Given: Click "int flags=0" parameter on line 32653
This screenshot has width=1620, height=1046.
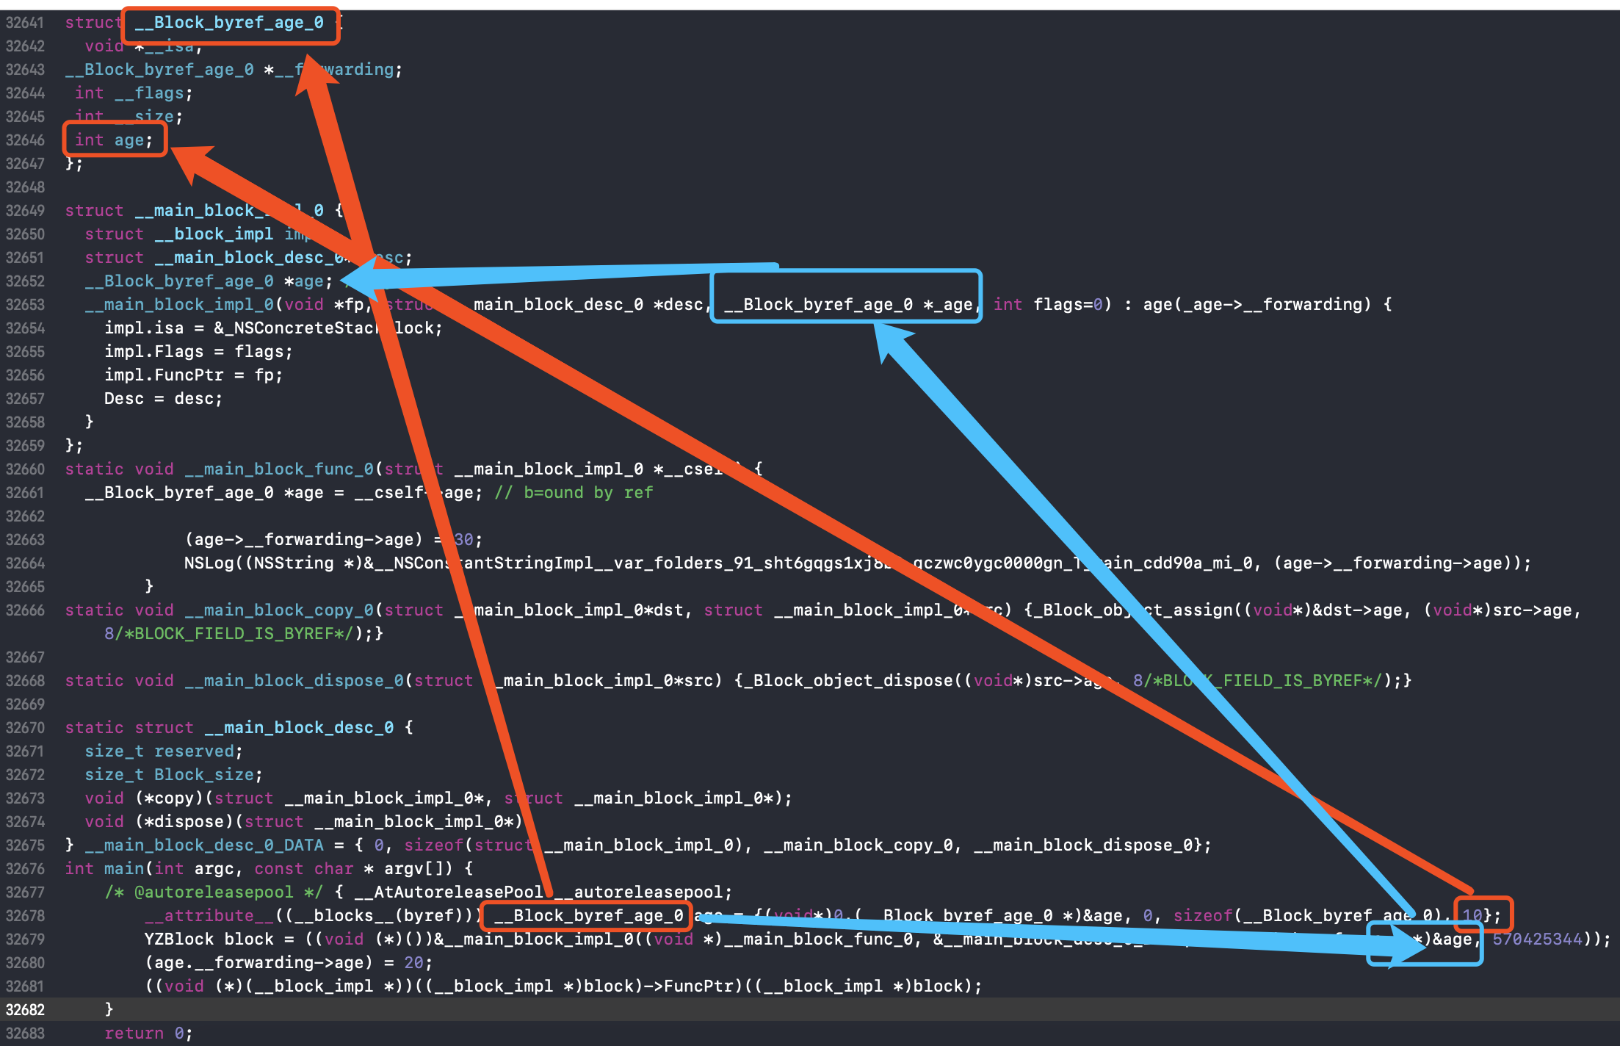Looking at the screenshot, I should tap(1048, 305).
